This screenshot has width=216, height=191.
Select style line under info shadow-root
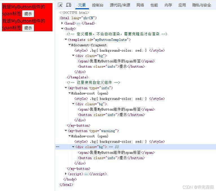[120, 99]
